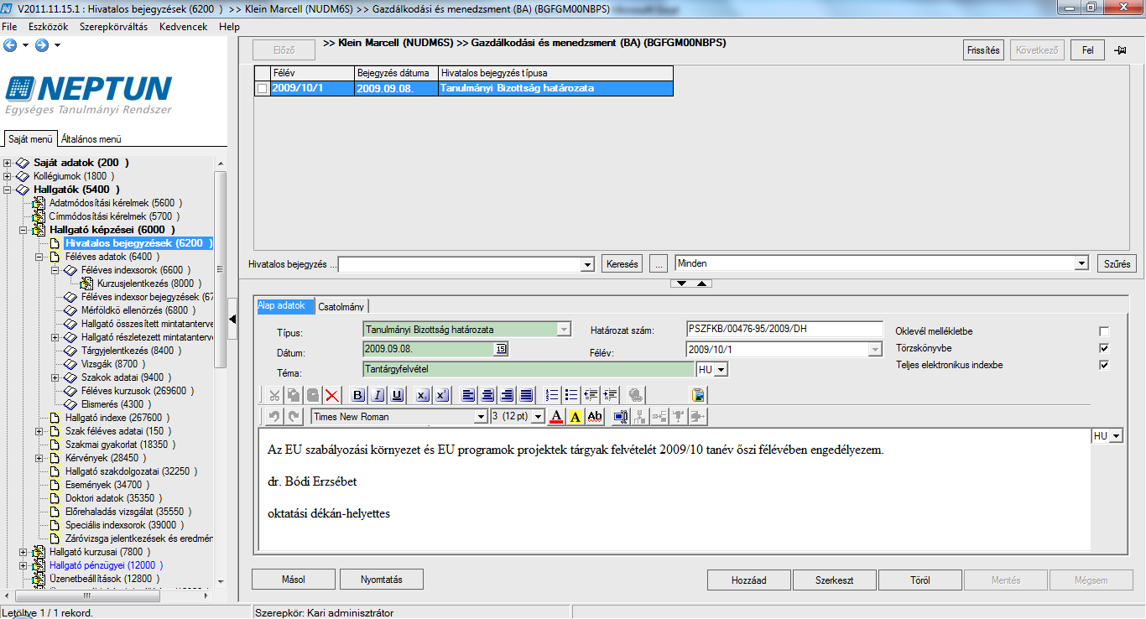This screenshot has height=619, width=1146.
Task: Click the Keresés button
Action: pyautogui.click(x=622, y=263)
